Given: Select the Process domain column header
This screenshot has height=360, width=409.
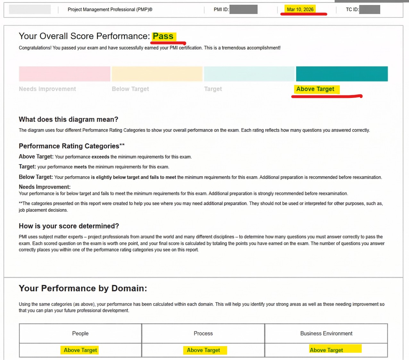Looking at the screenshot, I should pos(203,333).
